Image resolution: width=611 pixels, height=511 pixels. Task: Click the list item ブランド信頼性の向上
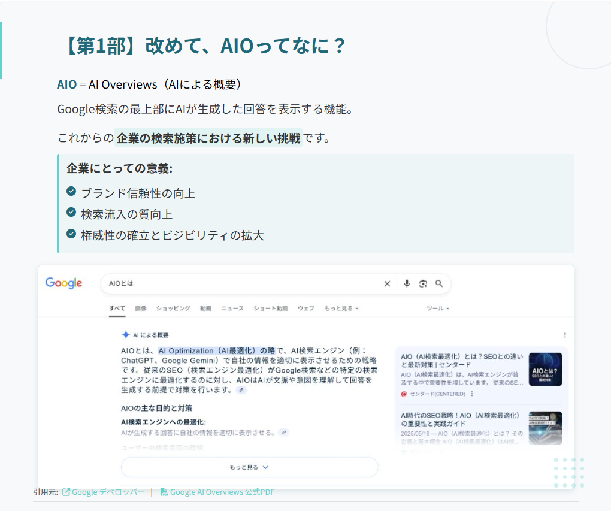point(138,193)
